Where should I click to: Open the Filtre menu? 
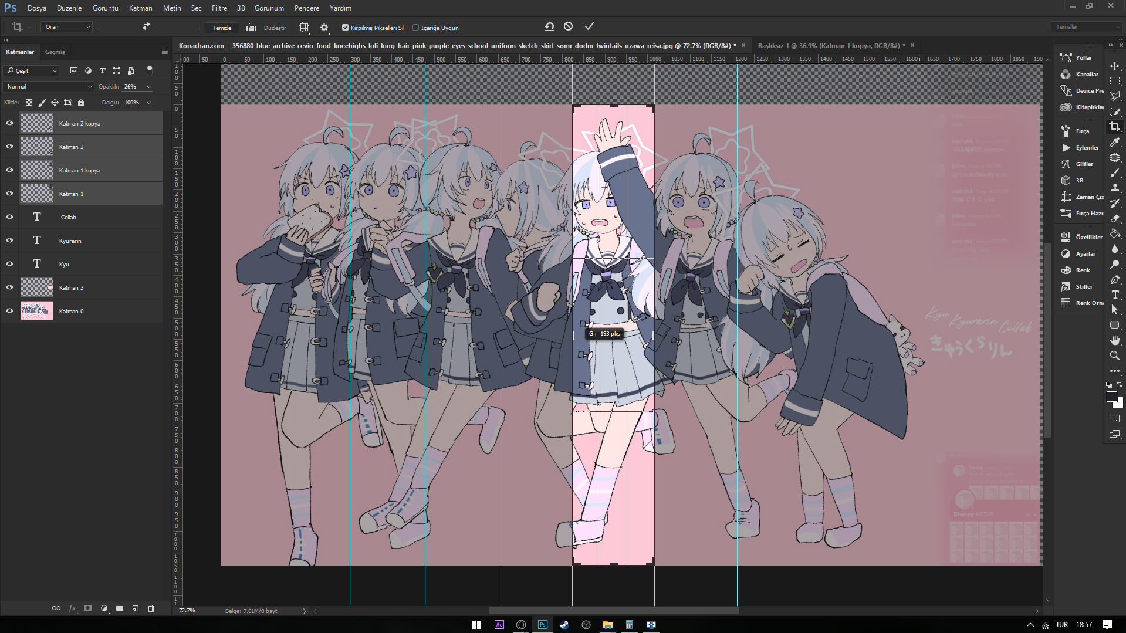(x=219, y=8)
